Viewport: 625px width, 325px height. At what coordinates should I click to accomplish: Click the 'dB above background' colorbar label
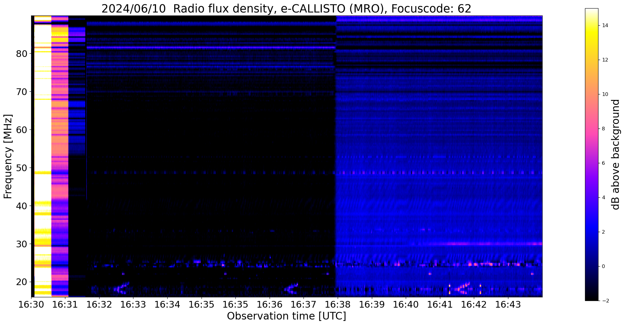616,154
